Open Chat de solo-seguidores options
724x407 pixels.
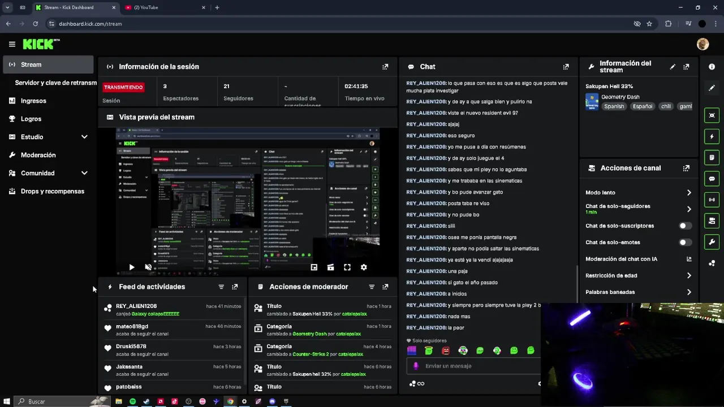click(639, 209)
